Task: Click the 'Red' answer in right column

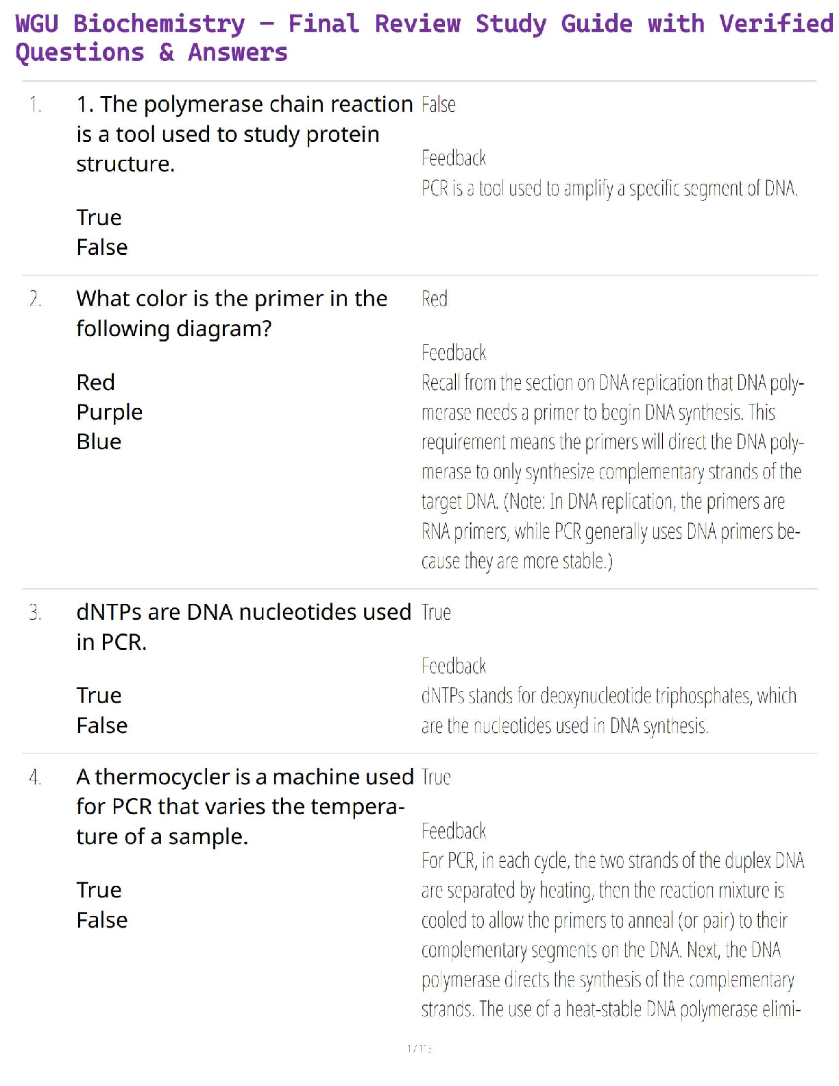Action: tap(435, 299)
